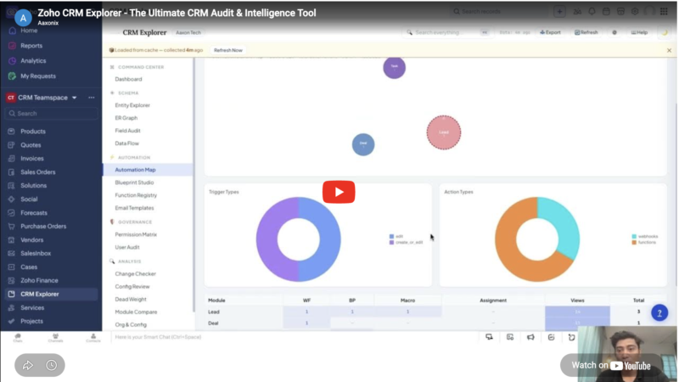679x382 pixels.
Task: Open Config Review
Action: 132,286
